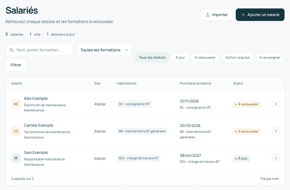
Task: Click the AE avatar badge
Action: tap(16, 104)
